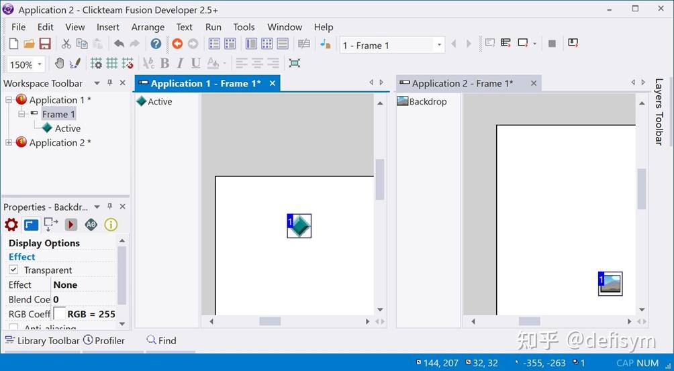Click the center frame icon in toolbar

tap(294, 64)
